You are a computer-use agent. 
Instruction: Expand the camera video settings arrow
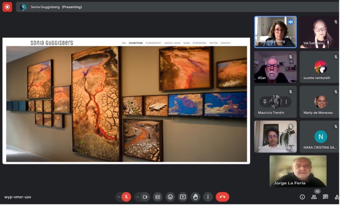point(138,197)
